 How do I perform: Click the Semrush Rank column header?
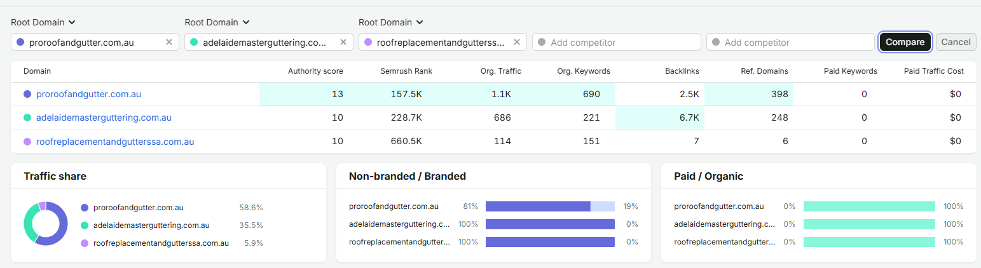(406, 71)
